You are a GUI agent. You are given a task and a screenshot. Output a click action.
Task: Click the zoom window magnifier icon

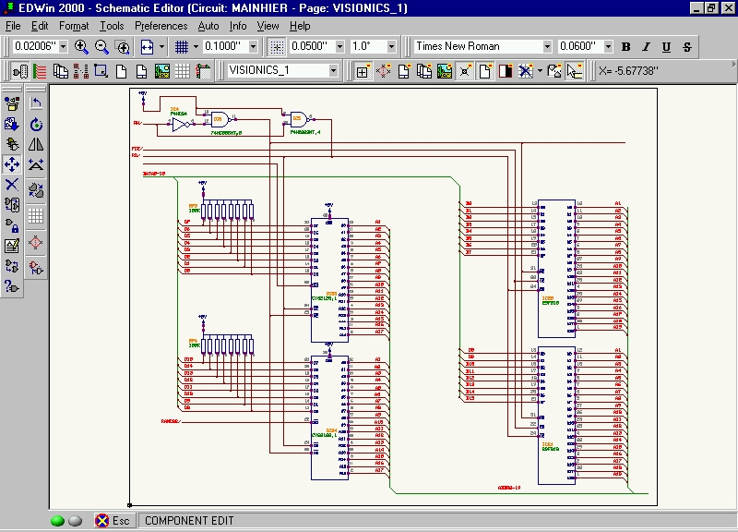pos(123,47)
